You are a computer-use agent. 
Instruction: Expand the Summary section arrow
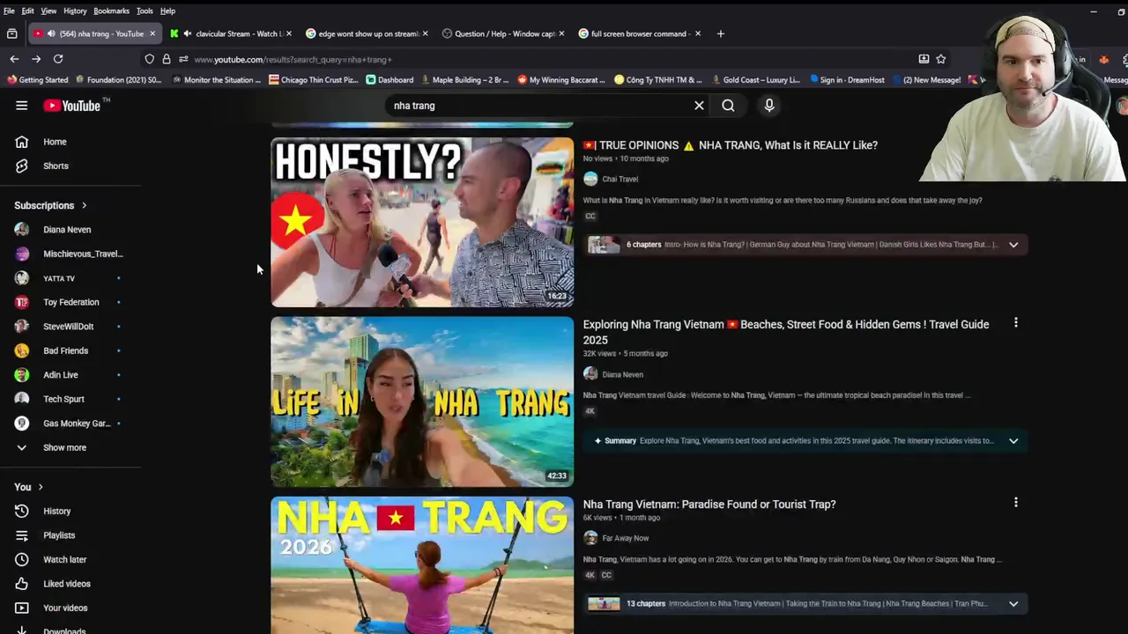coord(1013,441)
